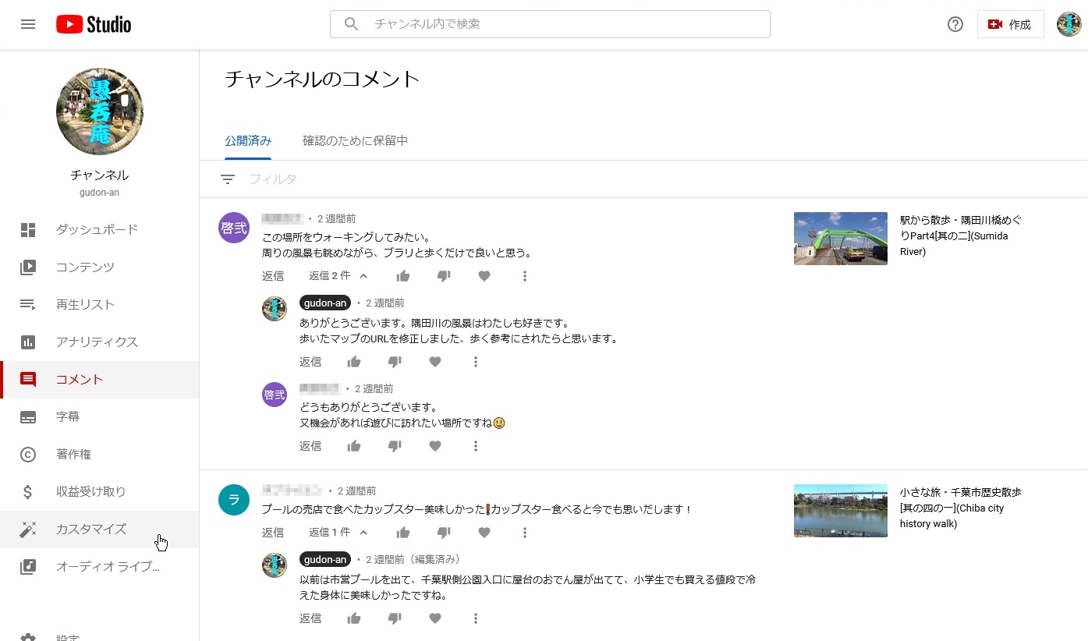
Task: Open Copyright (著作権) in the sidebar
Action: [x=73, y=455]
